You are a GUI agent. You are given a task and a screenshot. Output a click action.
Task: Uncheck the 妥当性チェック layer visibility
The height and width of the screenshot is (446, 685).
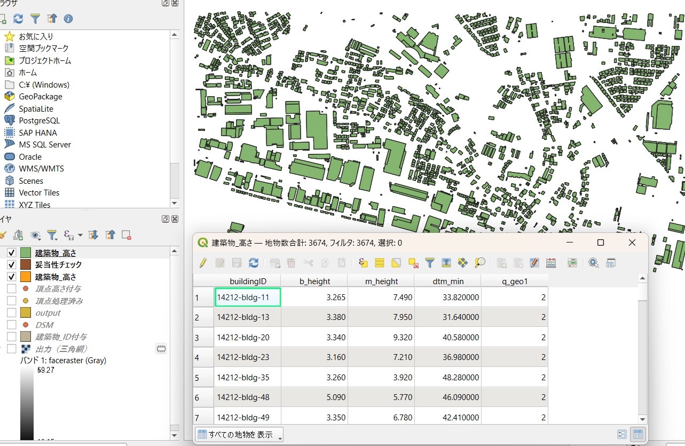click(12, 265)
